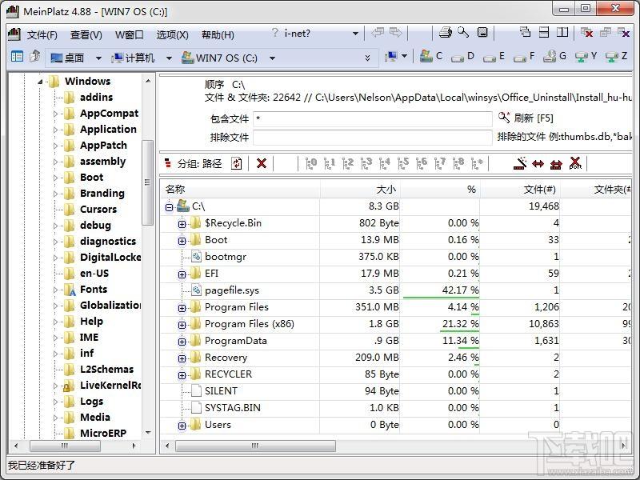
Task: Expand tree to level 2 icon
Action: (348, 164)
